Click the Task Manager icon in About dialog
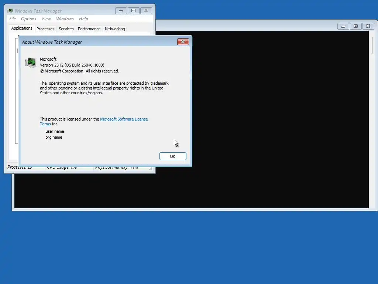 click(x=31, y=62)
